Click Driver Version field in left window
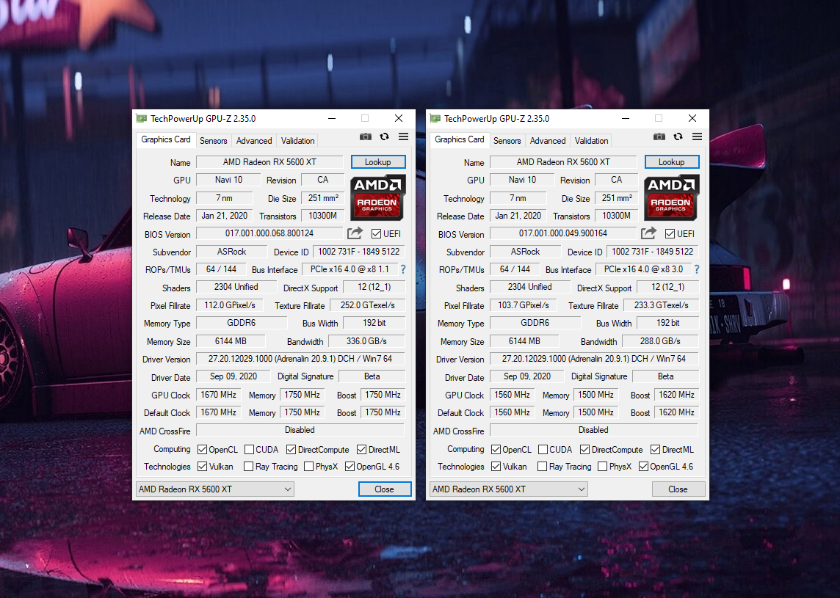The width and height of the screenshot is (840, 598). 300,359
